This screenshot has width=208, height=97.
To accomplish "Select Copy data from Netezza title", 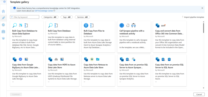I will pos(96,66).
